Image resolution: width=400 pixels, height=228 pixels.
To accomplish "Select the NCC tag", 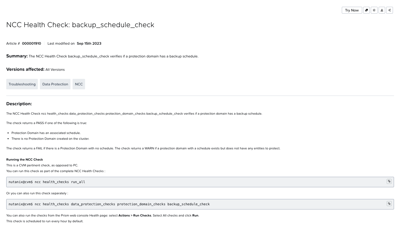I will 79,84.
